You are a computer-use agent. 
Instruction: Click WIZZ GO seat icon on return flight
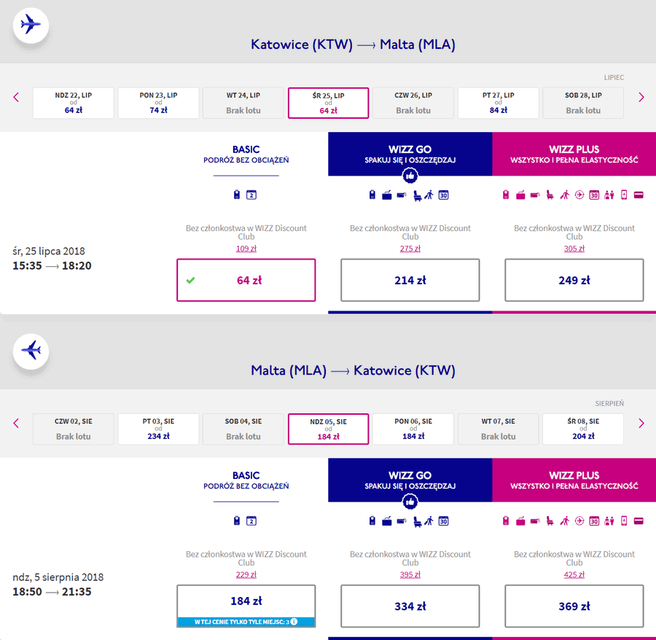click(x=417, y=521)
